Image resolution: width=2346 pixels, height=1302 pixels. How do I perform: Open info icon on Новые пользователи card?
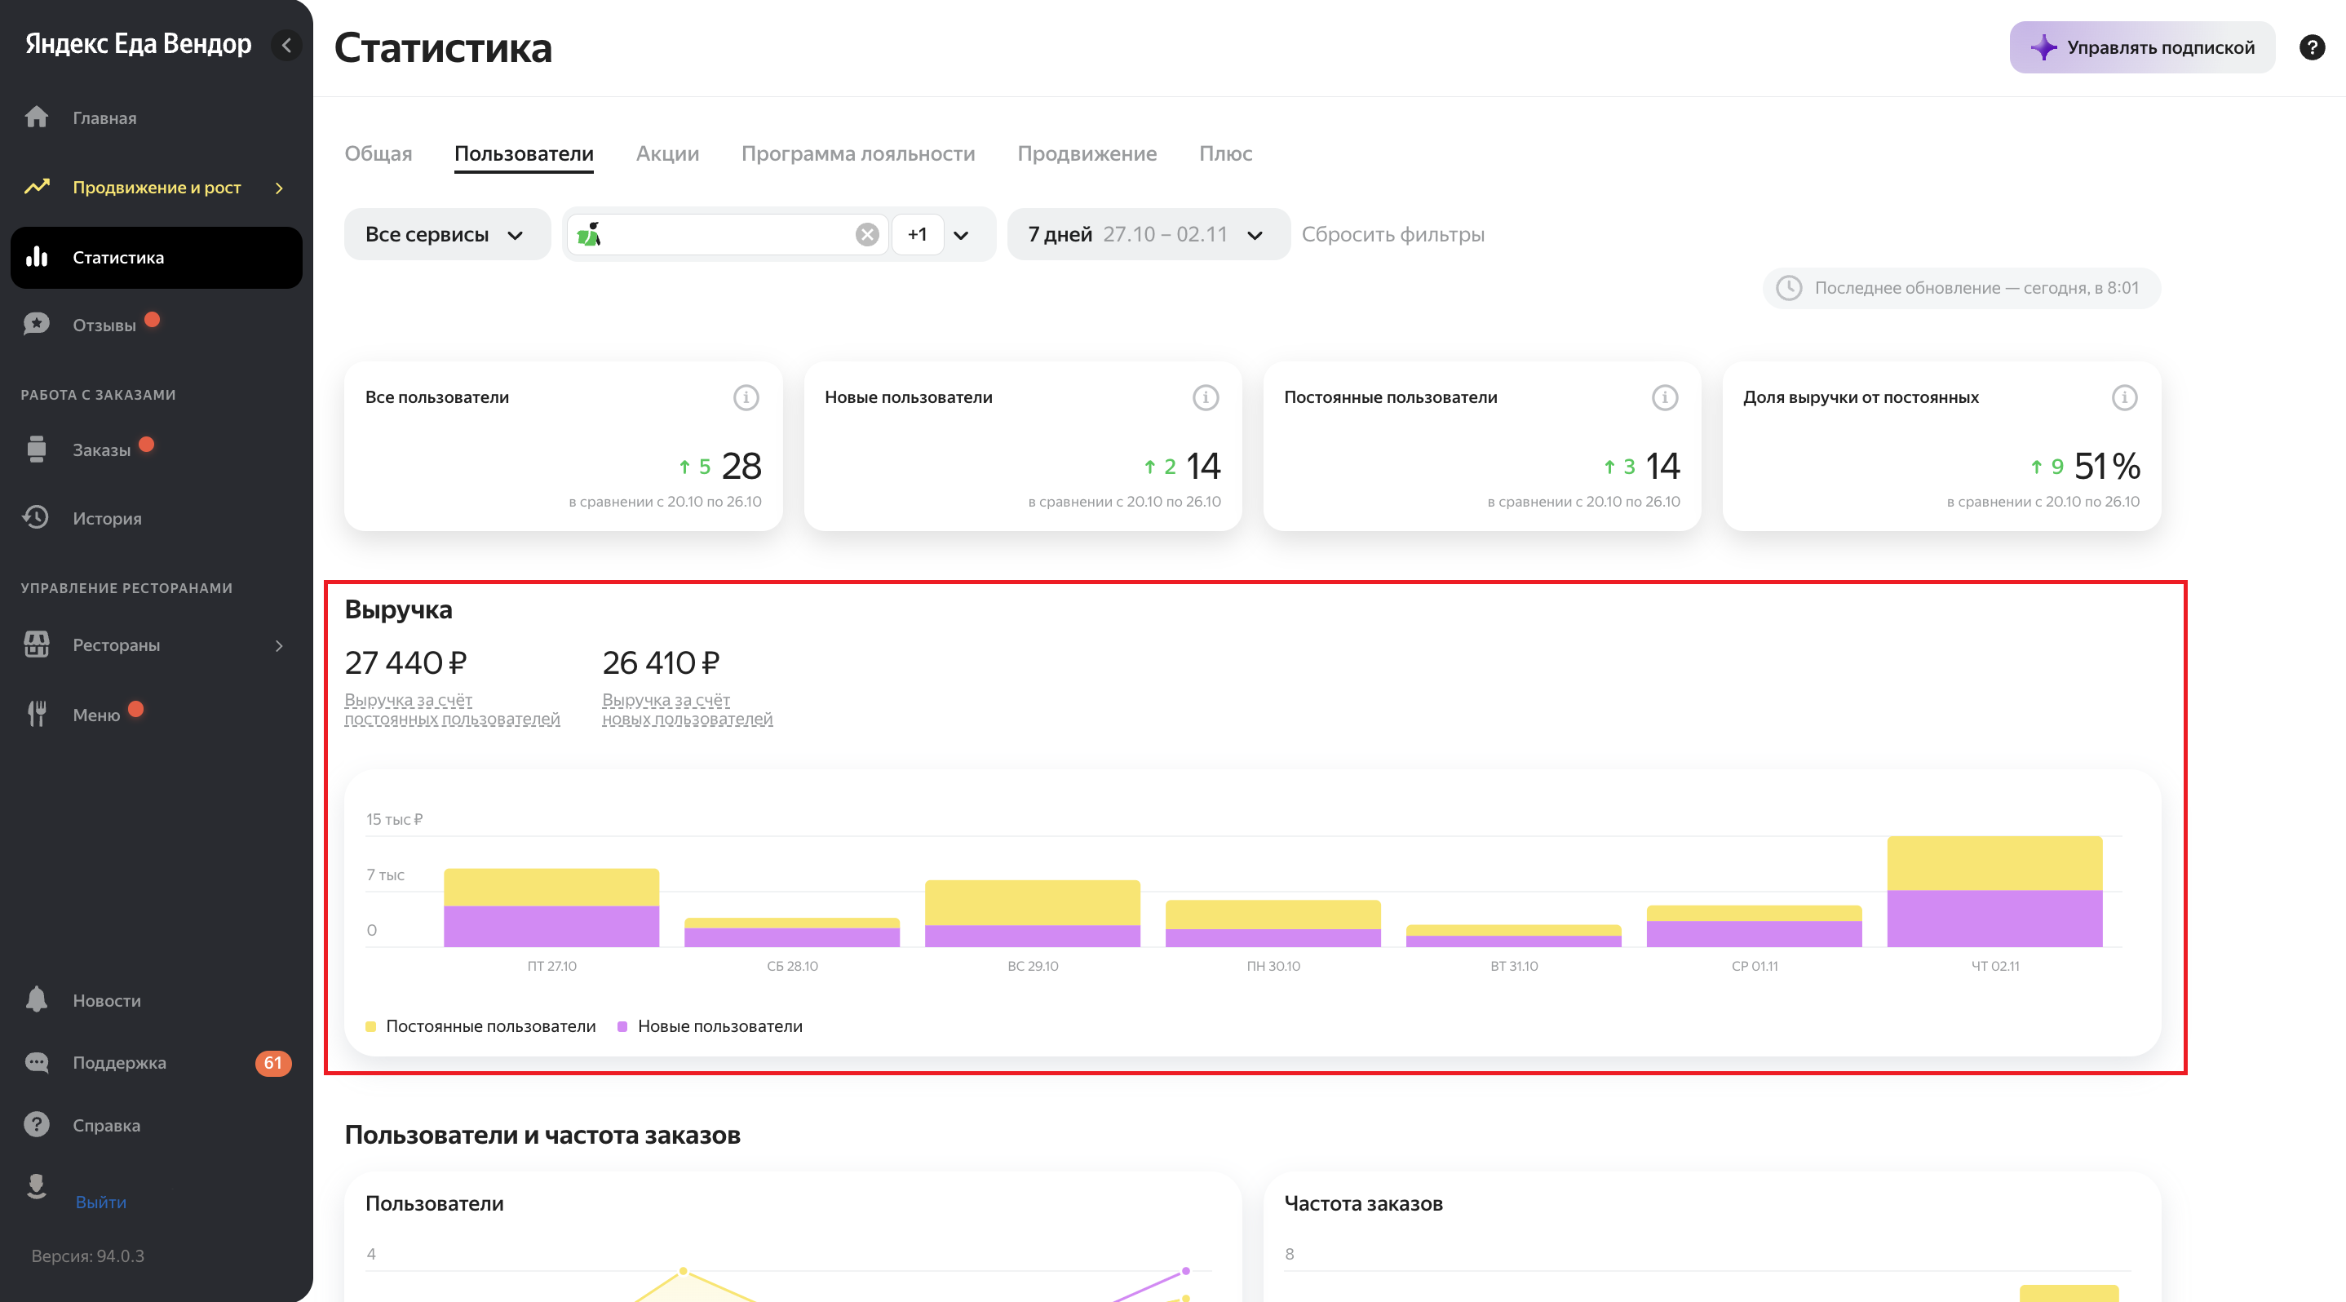(x=1205, y=398)
